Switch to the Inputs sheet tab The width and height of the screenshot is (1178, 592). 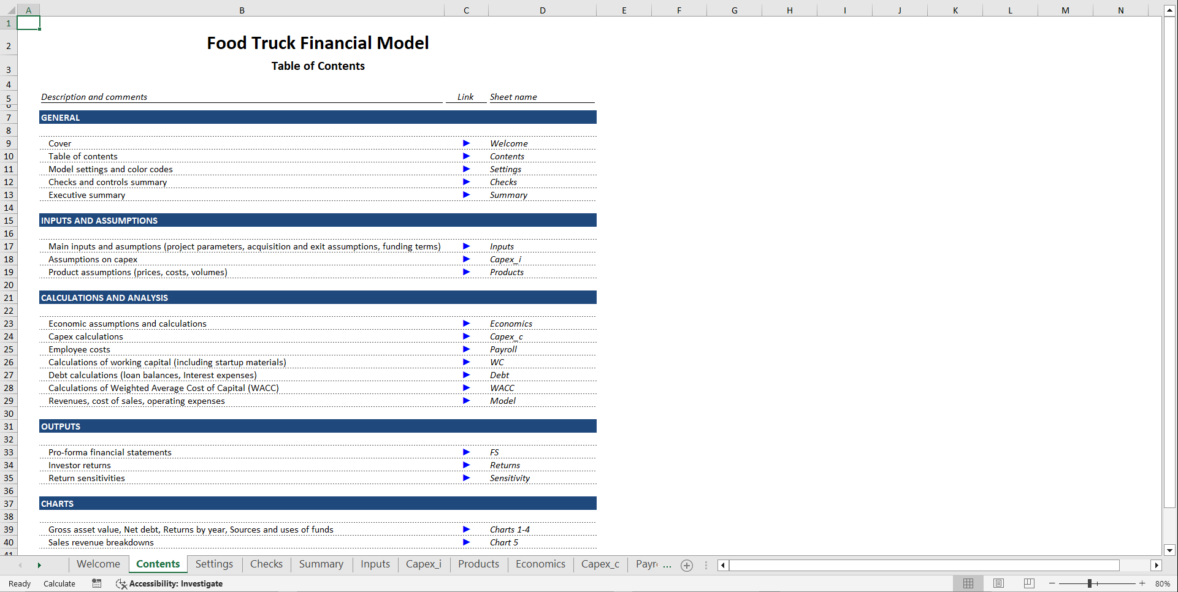375,564
